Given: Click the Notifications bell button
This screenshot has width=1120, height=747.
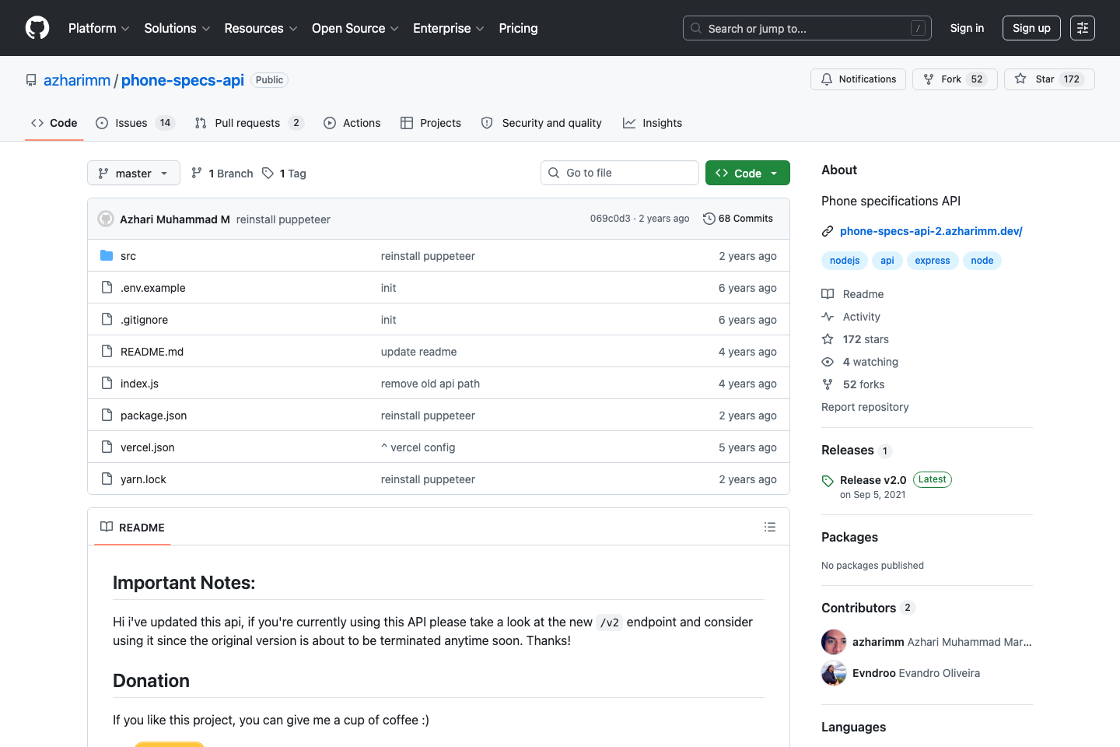Looking at the screenshot, I should (858, 79).
